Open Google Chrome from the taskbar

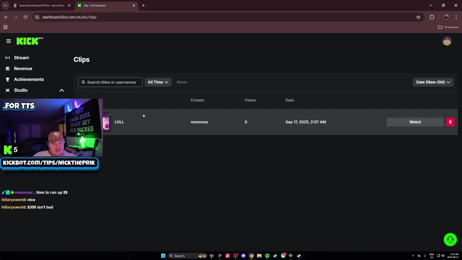251,256
